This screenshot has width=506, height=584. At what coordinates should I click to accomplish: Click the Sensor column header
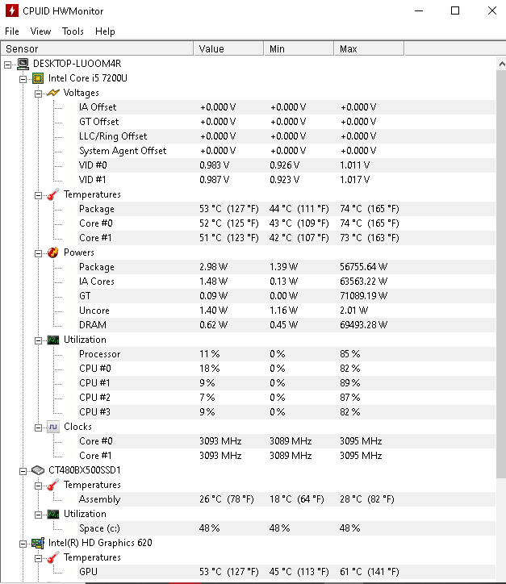98,48
